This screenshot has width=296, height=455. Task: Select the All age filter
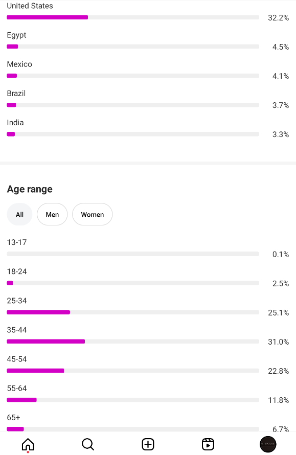point(19,214)
